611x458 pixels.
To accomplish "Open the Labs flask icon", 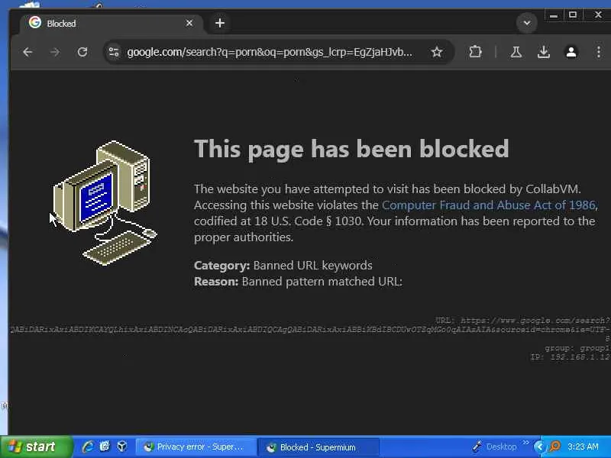I will pyautogui.click(x=516, y=52).
